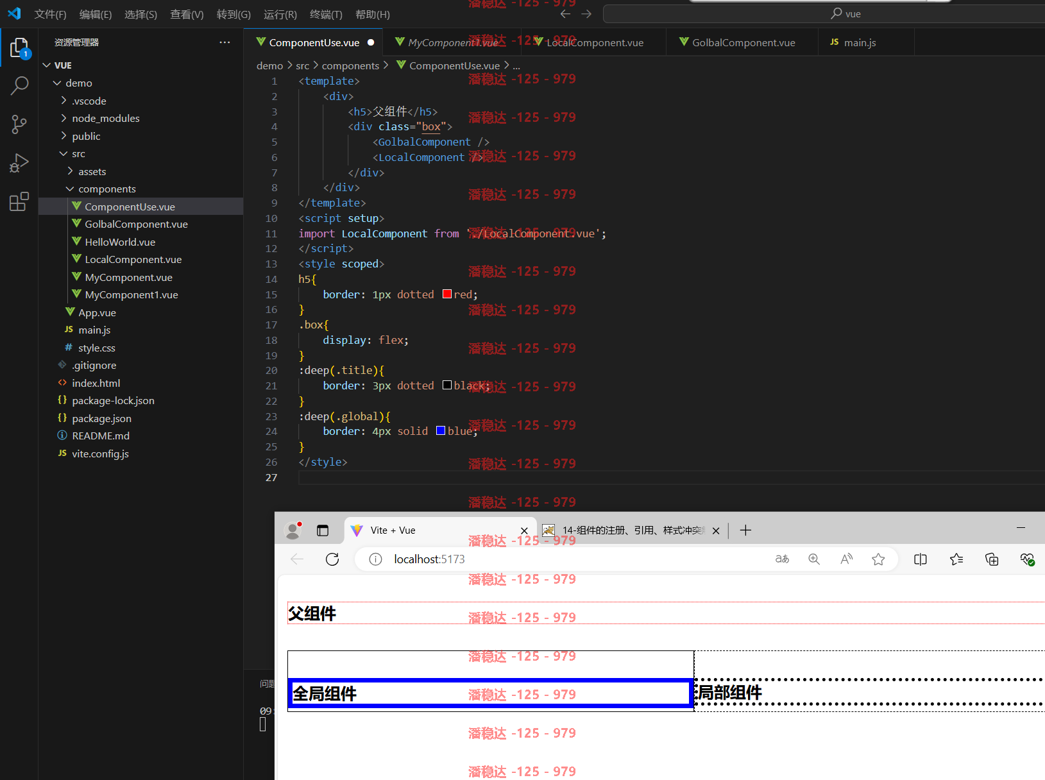Image resolution: width=1045 pixels, height=780 pixels.
Task: Close the Vite + Vue browser tab
Action: (524, 530)
